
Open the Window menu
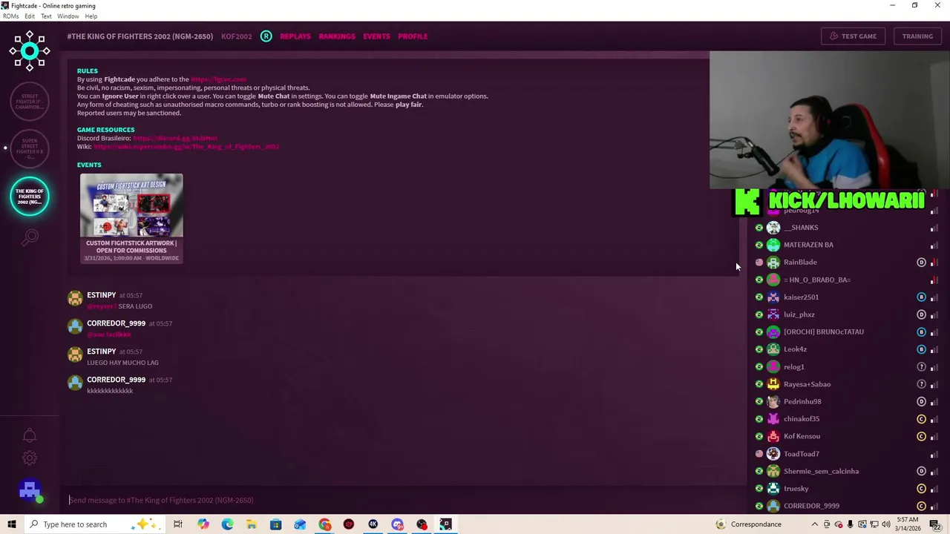point(68,16)
